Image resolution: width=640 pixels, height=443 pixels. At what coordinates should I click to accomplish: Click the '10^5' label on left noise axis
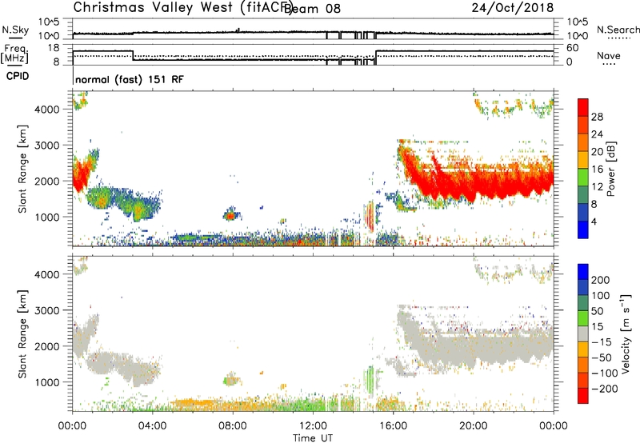coord(49,22)
